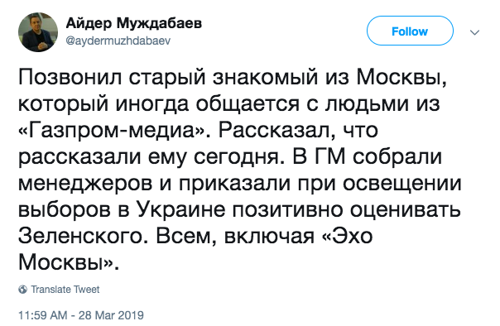Open the 11:59 AM timestamp permalink
The image size is (500, 326).
pos(43,315)
